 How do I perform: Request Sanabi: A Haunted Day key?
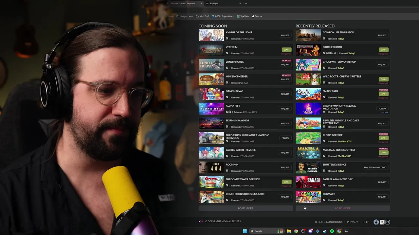382,182
